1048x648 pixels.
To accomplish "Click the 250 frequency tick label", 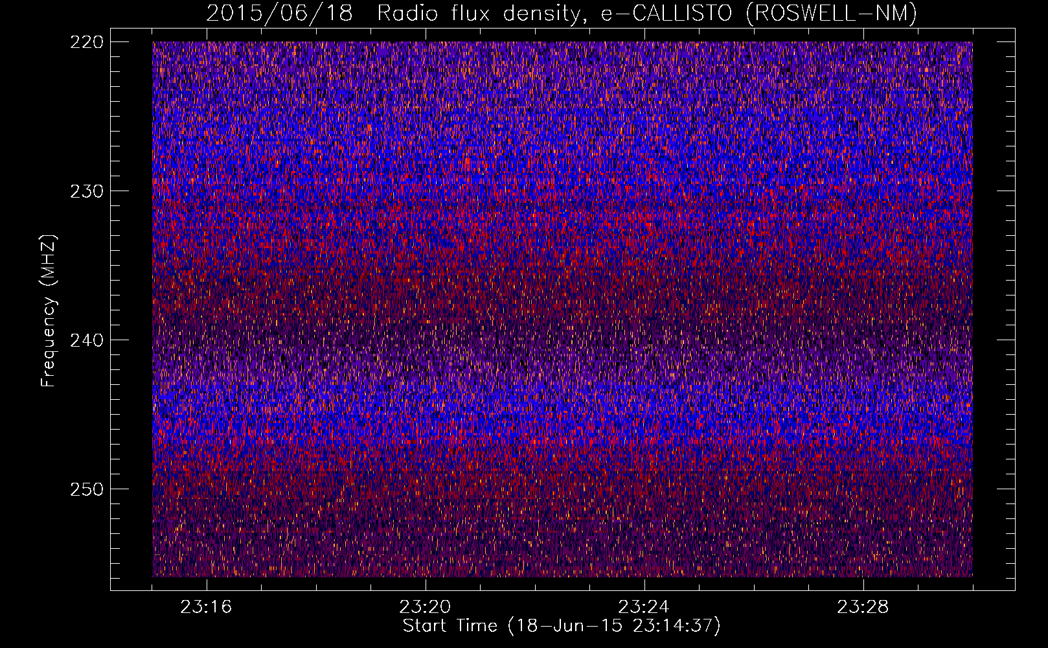I will 86,489.
